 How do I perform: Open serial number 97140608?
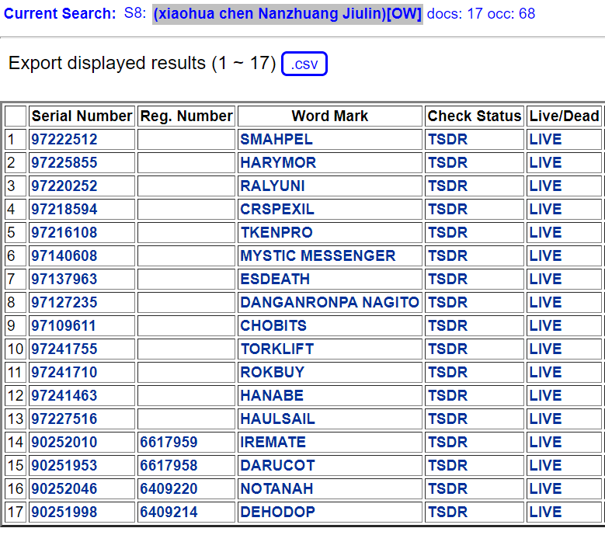coord(64,255)
